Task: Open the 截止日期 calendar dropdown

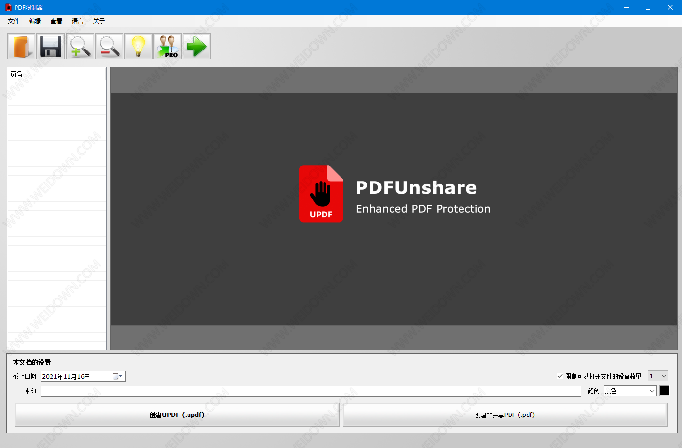Action: 118,376
